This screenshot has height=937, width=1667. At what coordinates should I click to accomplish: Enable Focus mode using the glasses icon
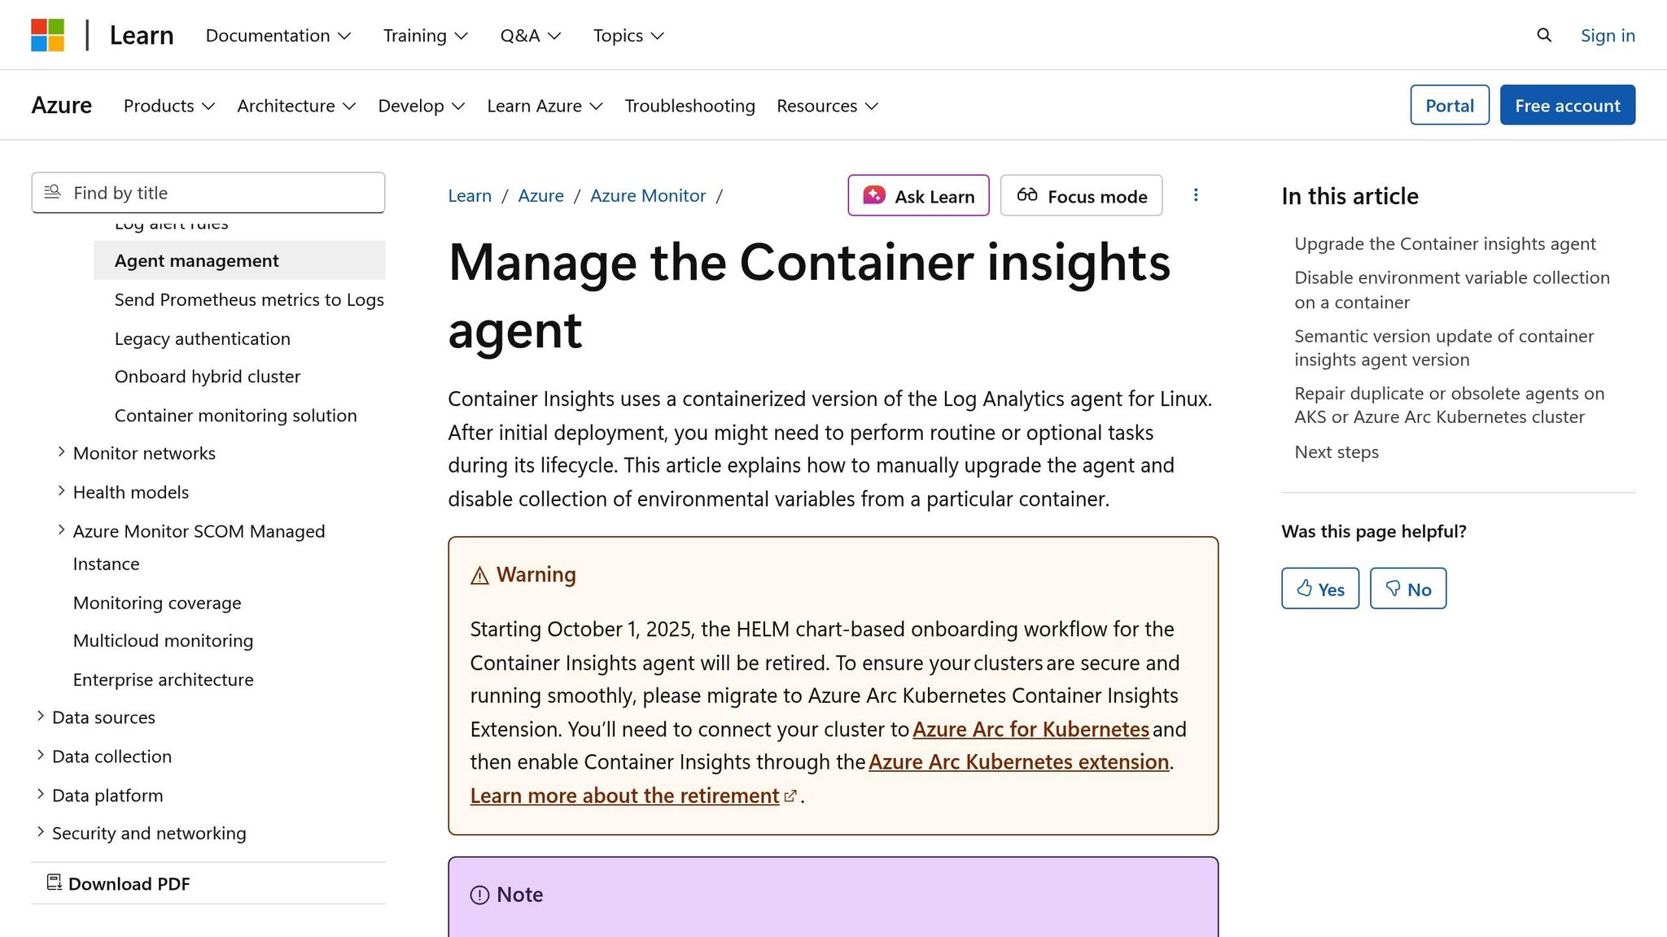click(x=1027, y=195)
